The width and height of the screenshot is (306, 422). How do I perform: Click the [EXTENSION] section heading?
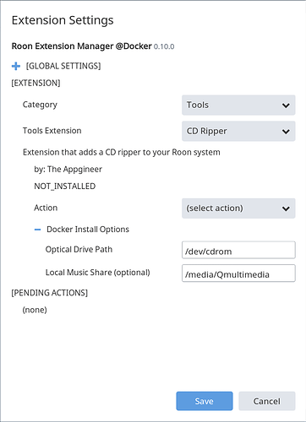tap(36, 83)
